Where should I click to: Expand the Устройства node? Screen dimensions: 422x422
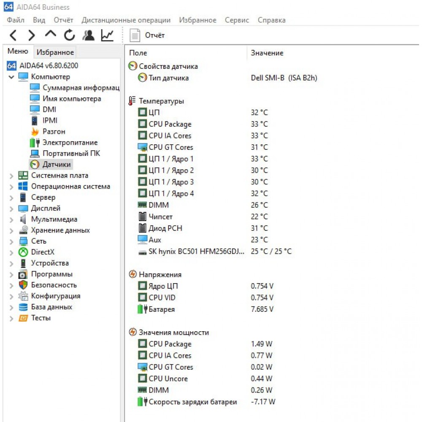tap(11, 264)
